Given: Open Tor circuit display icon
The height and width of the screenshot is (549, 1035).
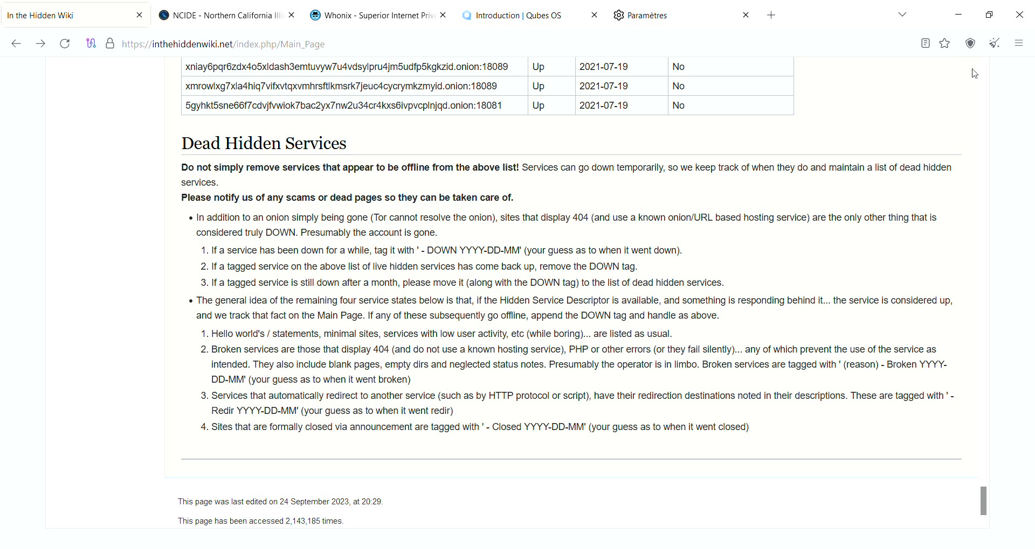Looking at the screenshot, I should click(x=91, y=44).
